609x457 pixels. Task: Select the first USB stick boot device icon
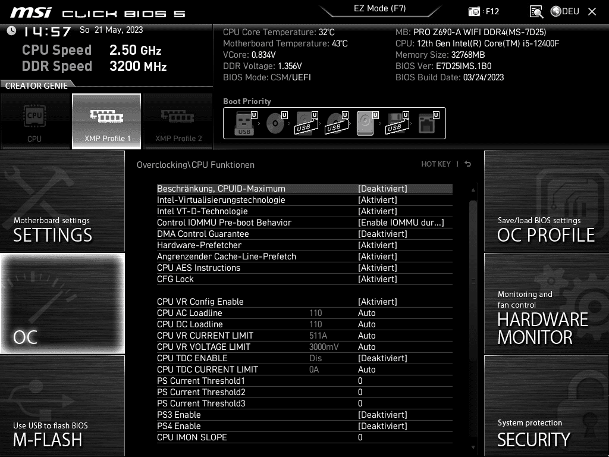(245, 123)
